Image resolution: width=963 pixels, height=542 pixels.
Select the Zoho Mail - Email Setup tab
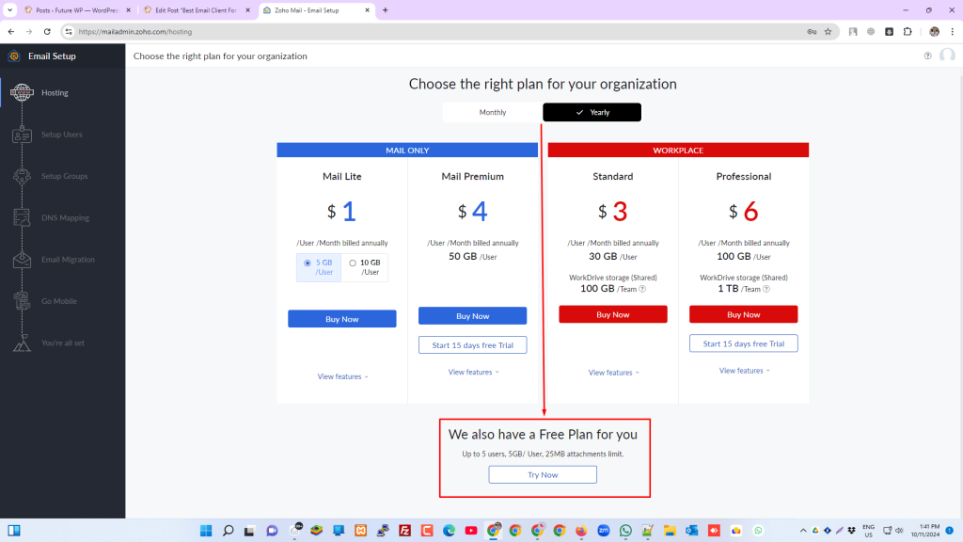coord(317,10)
